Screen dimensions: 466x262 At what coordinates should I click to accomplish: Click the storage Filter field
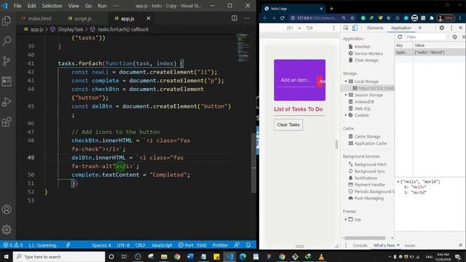[425, 37]
